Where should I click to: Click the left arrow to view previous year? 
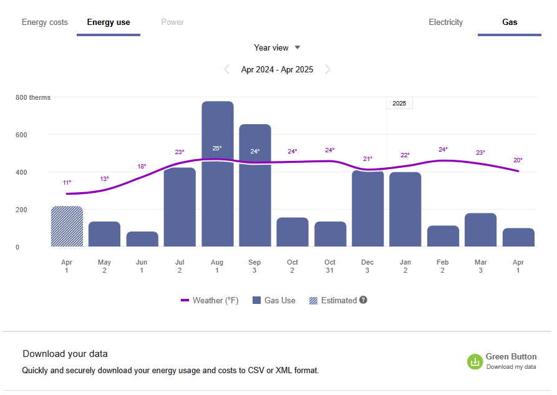226,69
